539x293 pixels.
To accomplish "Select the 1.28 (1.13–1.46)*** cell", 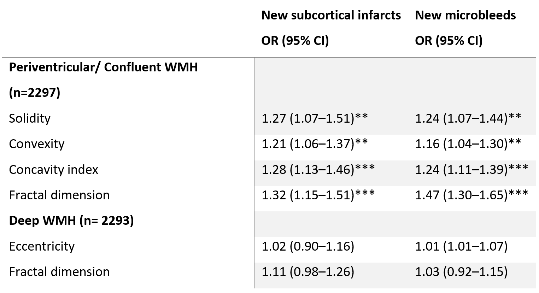I will (x=318, y=170).
